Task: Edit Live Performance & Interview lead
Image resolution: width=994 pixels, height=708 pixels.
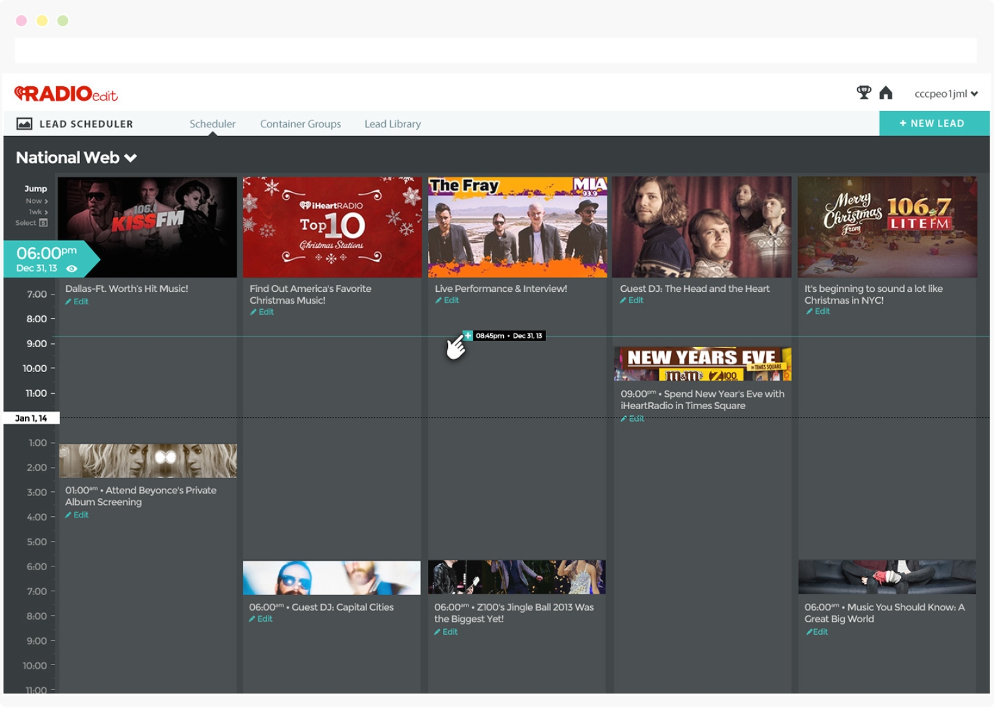Action: point(447,301)
